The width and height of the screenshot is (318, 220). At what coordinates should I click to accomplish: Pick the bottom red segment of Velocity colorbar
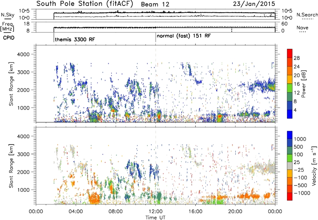pyautogui.click(x=290, y=197)
